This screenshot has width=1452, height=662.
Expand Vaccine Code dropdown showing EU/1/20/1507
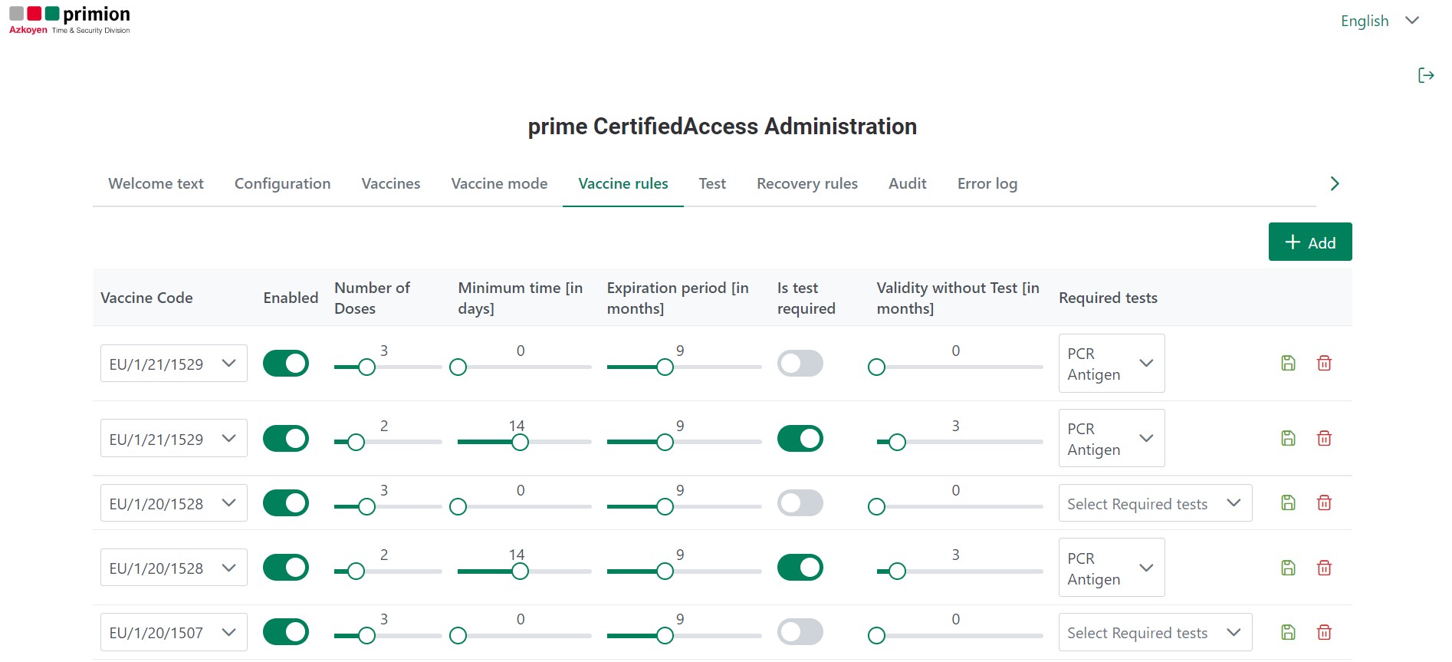point(173,633)
